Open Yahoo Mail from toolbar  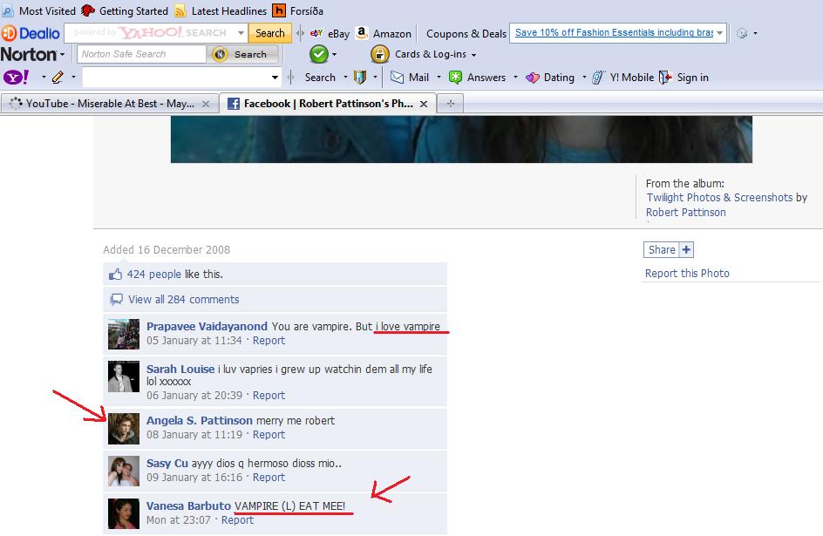click(x=410, y=78)
